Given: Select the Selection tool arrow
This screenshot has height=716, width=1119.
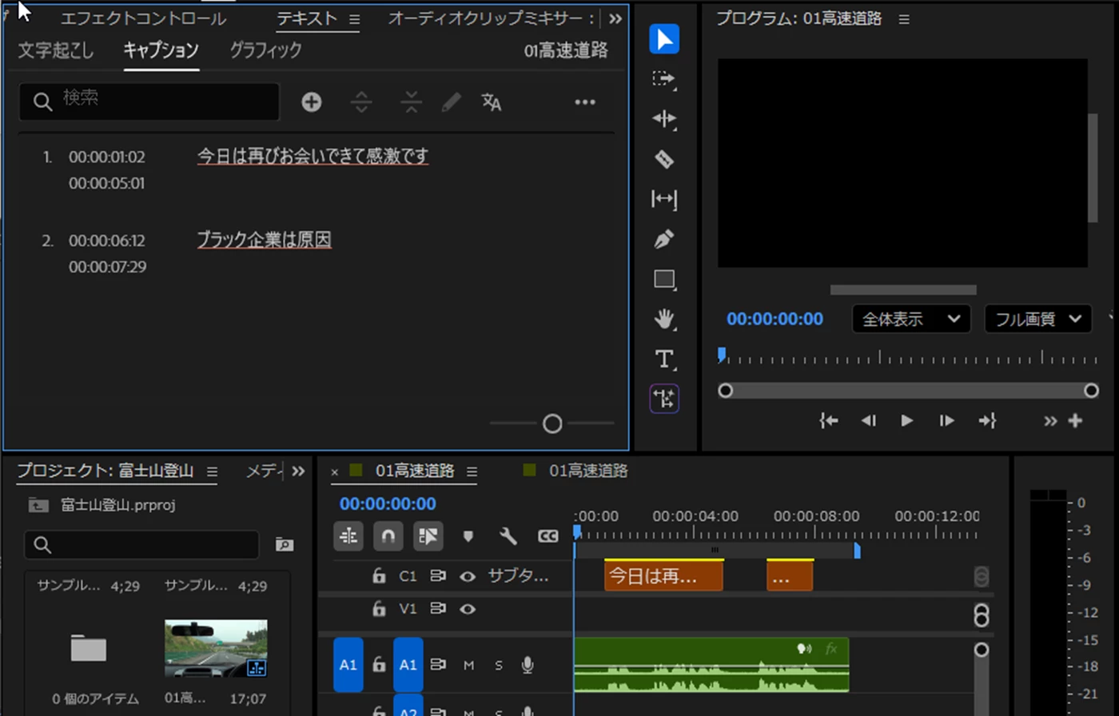Looking at the screenshot, I should point(664,39).
